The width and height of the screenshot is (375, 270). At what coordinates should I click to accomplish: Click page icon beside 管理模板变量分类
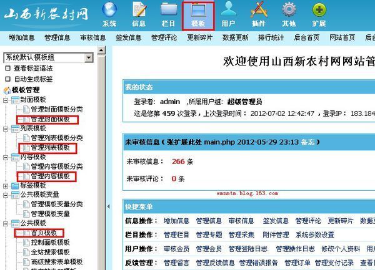(26, 205)
